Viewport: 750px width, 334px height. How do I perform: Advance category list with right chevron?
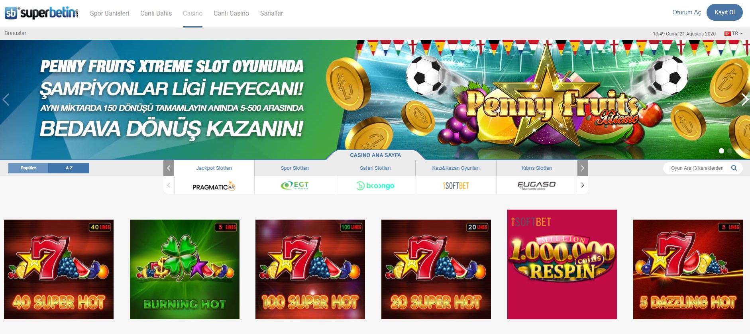click(x=583, y=168)
